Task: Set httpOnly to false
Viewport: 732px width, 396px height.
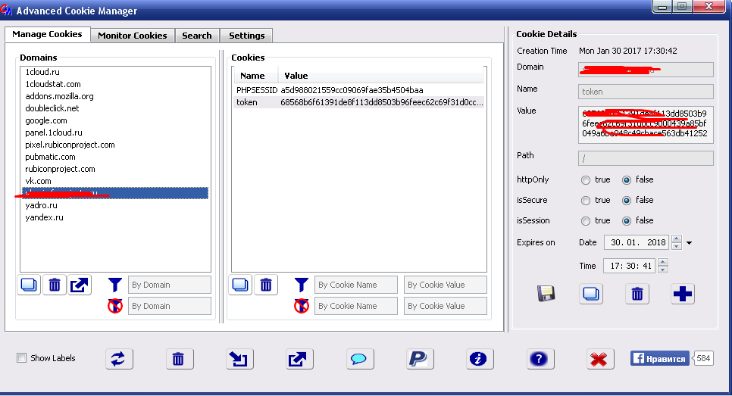Action: pyautogui.click(x=627, y=180)
